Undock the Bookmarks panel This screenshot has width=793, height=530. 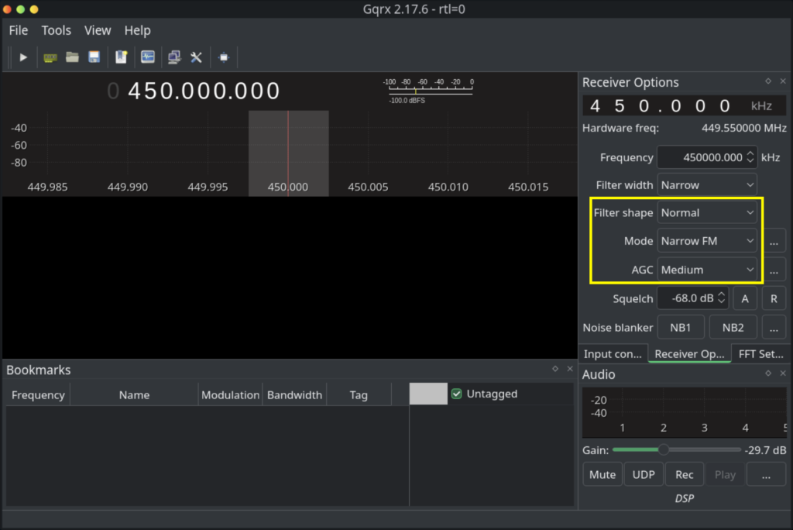[x=555, y=369]
